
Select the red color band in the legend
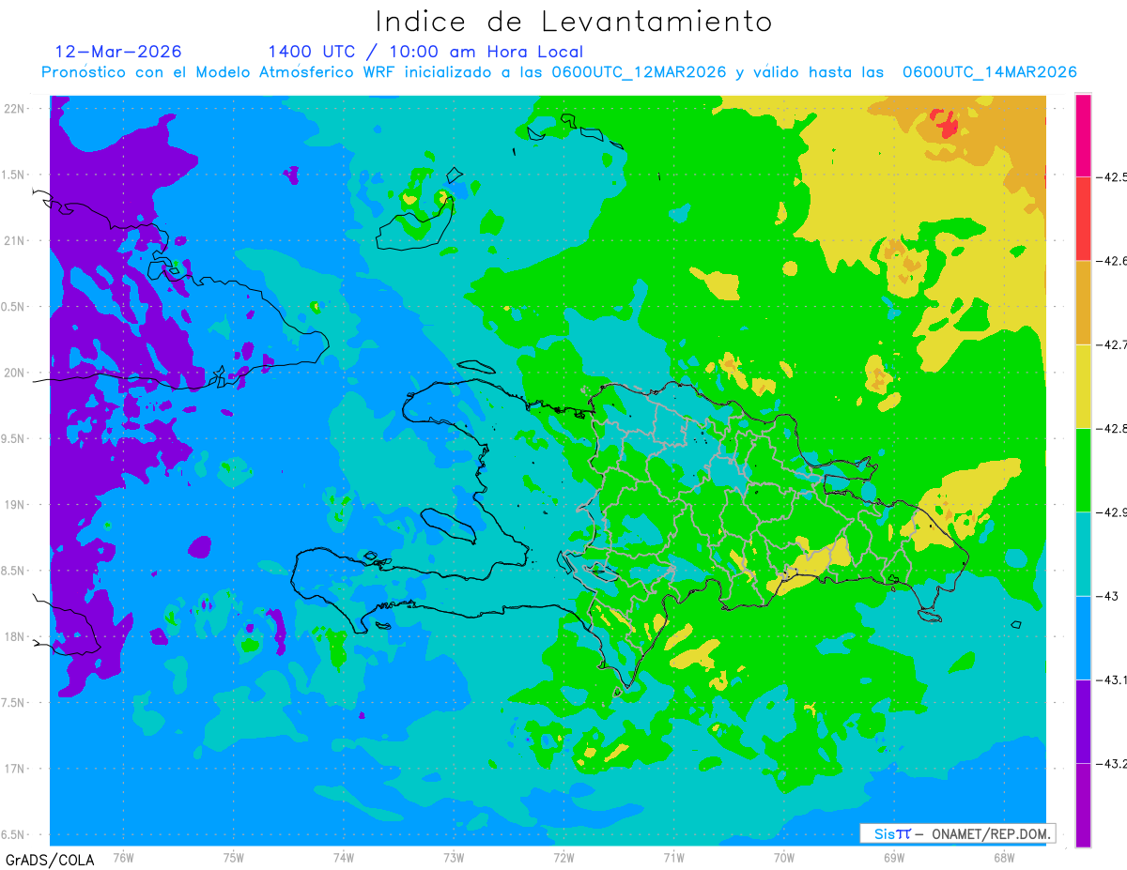1083,219
